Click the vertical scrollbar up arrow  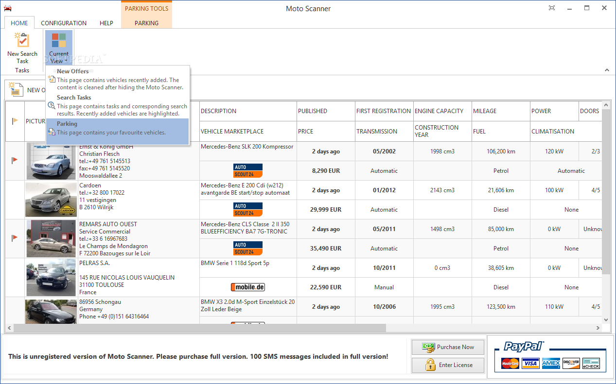tap(606, 105)
